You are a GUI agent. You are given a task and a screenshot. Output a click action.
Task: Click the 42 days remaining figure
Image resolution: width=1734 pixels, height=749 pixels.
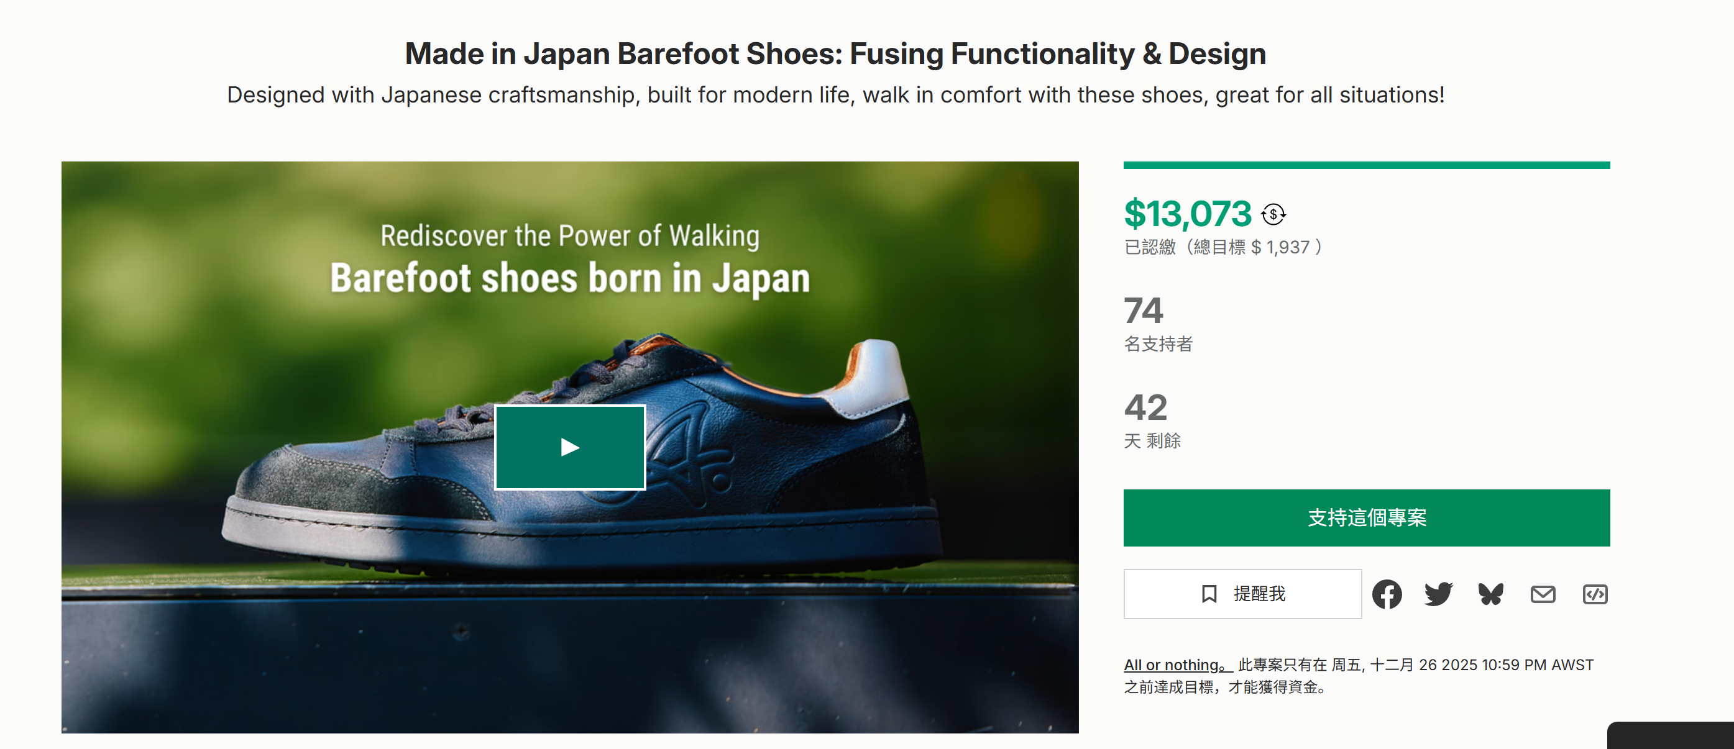pyautogui.click(x=1145, y=408)
